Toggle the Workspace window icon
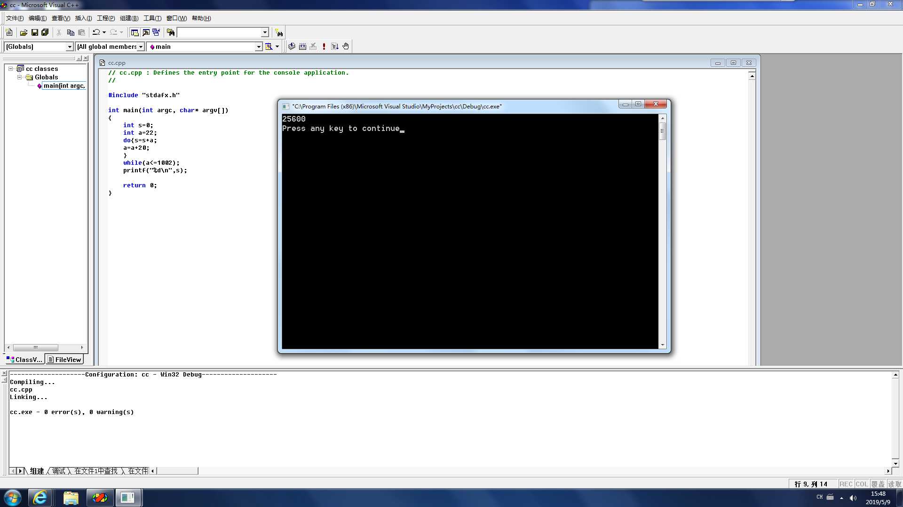 [x=135, y=32]
